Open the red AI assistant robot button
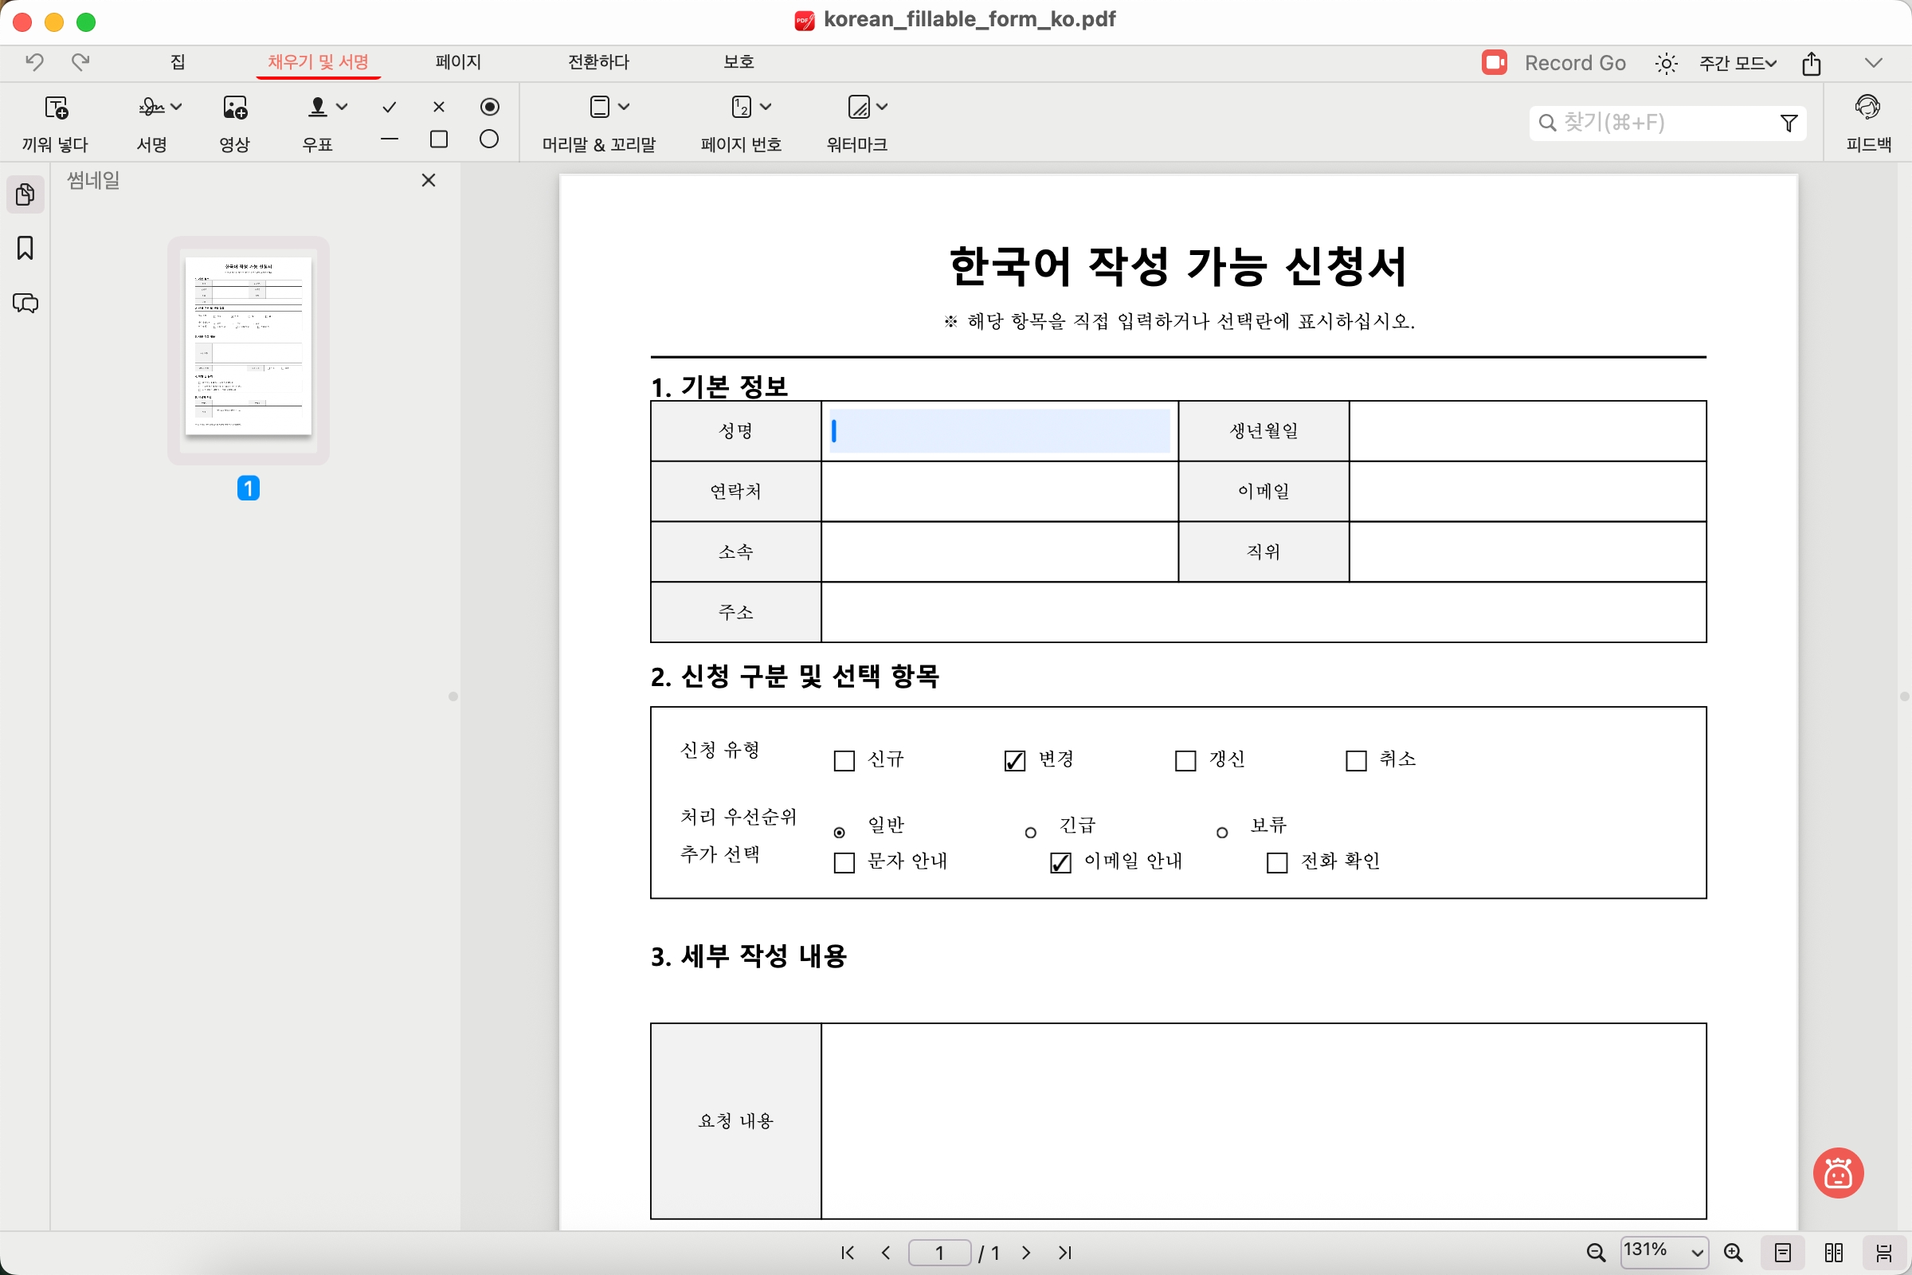Viewport: 1912px width, 1275px height. click(1838, 1172)
